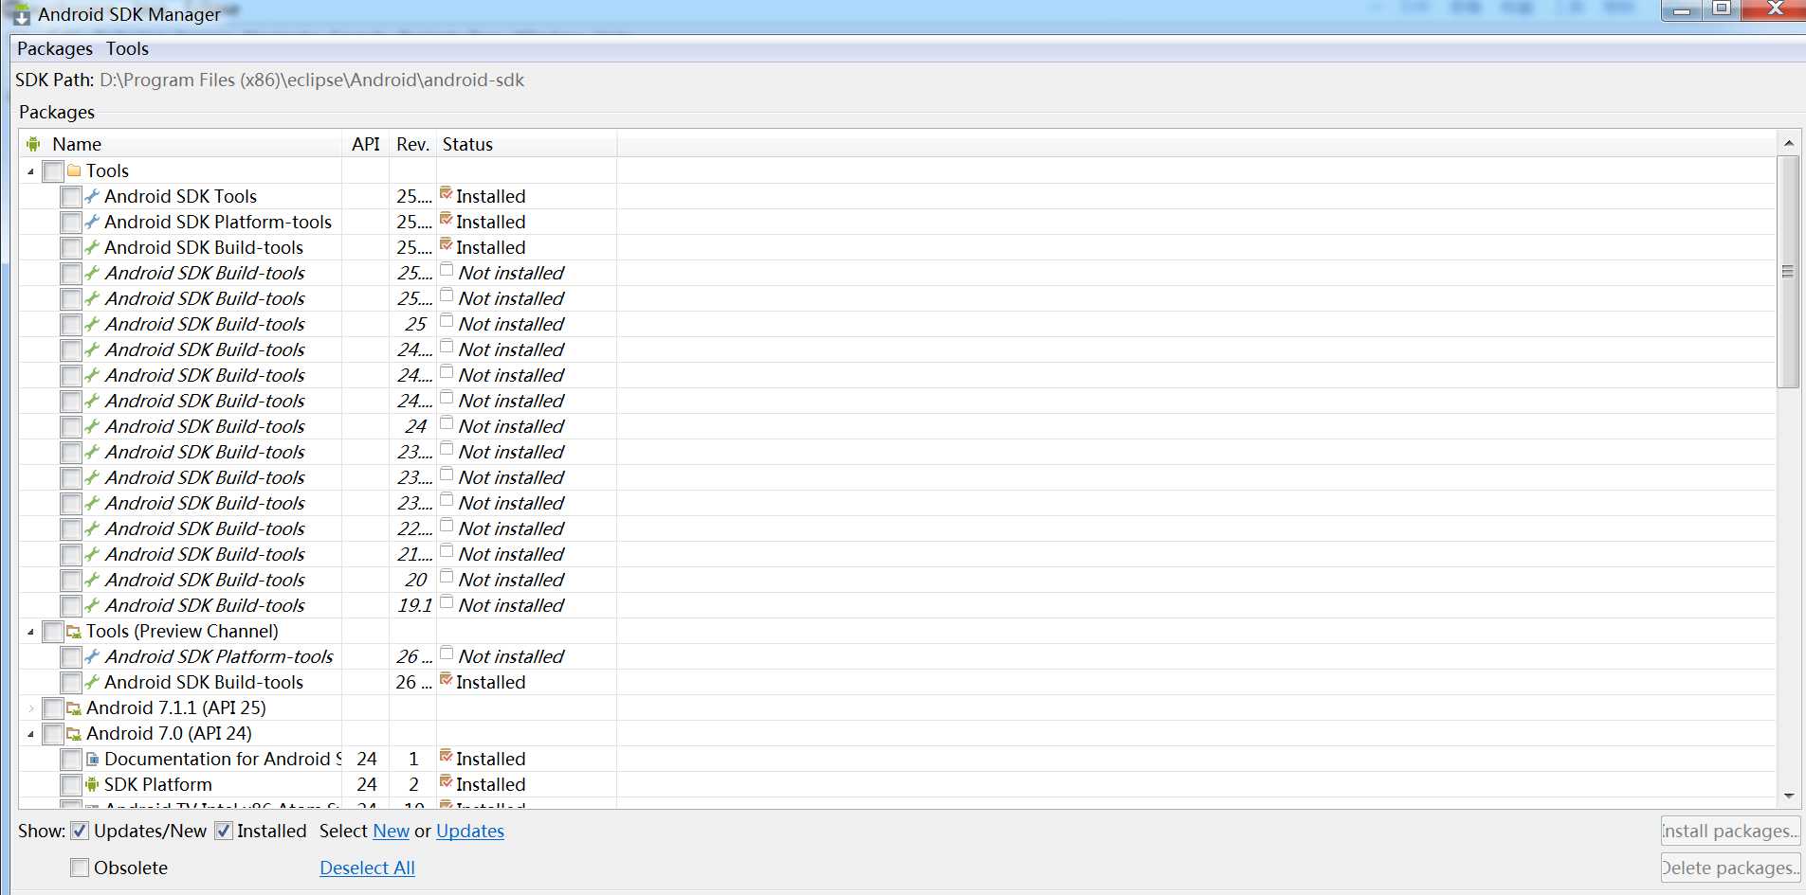The image size is (1806, 895).
Task: Tick the Android 7.0 (API 24) checkbox
Action: [x=53, y=734]
